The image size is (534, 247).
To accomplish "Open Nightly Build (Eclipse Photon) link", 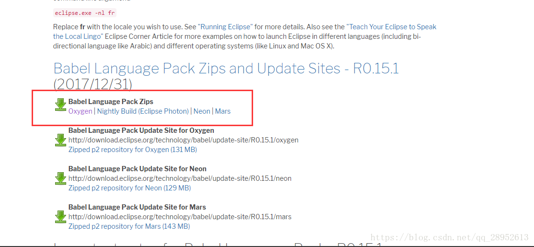I will click(143, 111).
